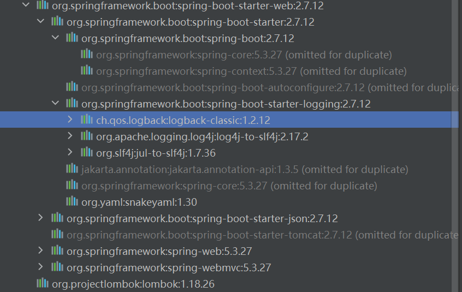Click library icon of logback-classic:1.2.12
The width and height of the screenshot is (462, 292).
click(x=87, y=119)
